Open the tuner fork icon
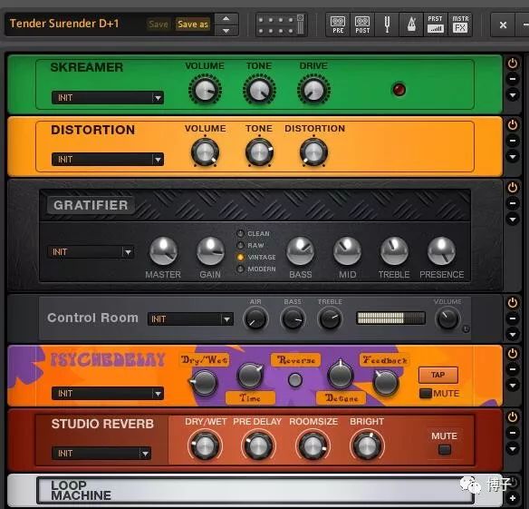This screenshot has height=509, width=529. [387, 24]
